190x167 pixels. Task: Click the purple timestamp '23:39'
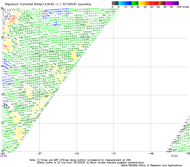click(x=3, y=156)
